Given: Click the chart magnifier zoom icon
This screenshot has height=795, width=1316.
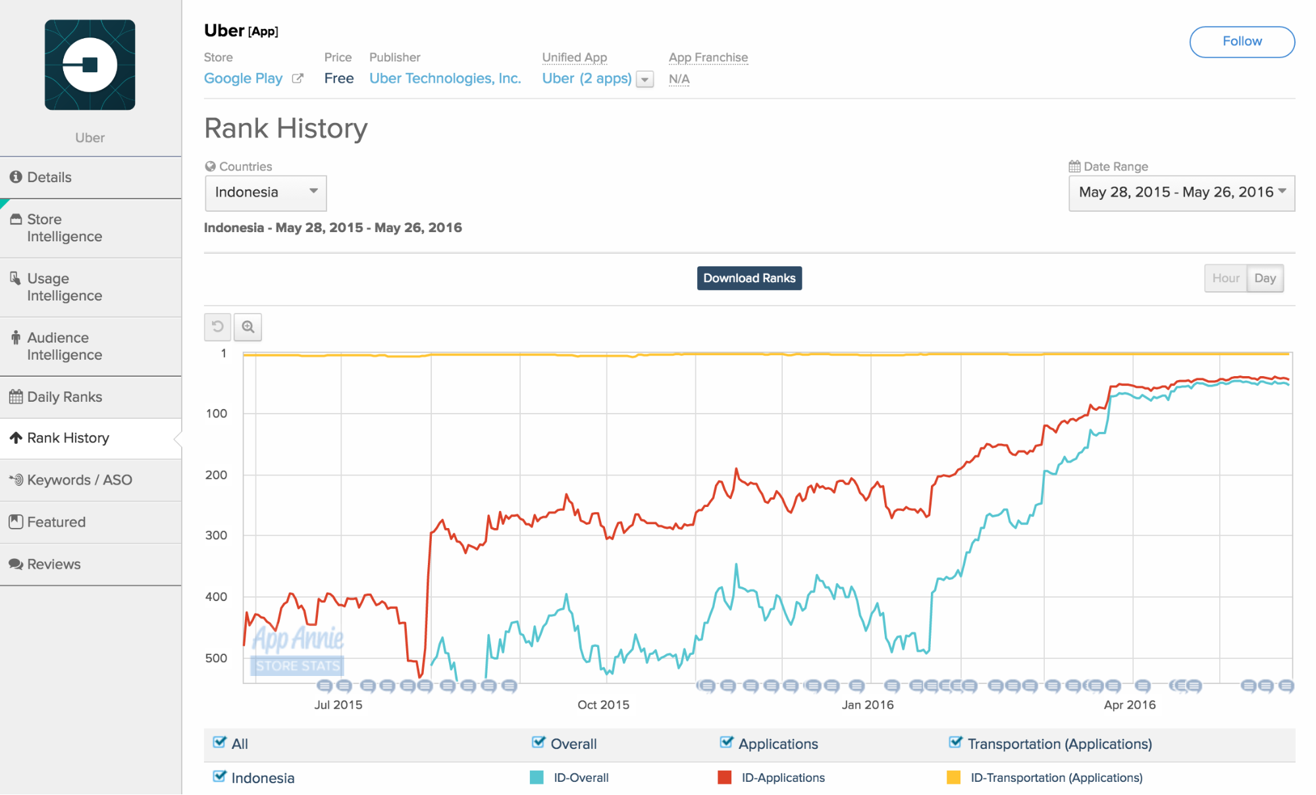Looking at the screenshot, I should tap(248, 327).
